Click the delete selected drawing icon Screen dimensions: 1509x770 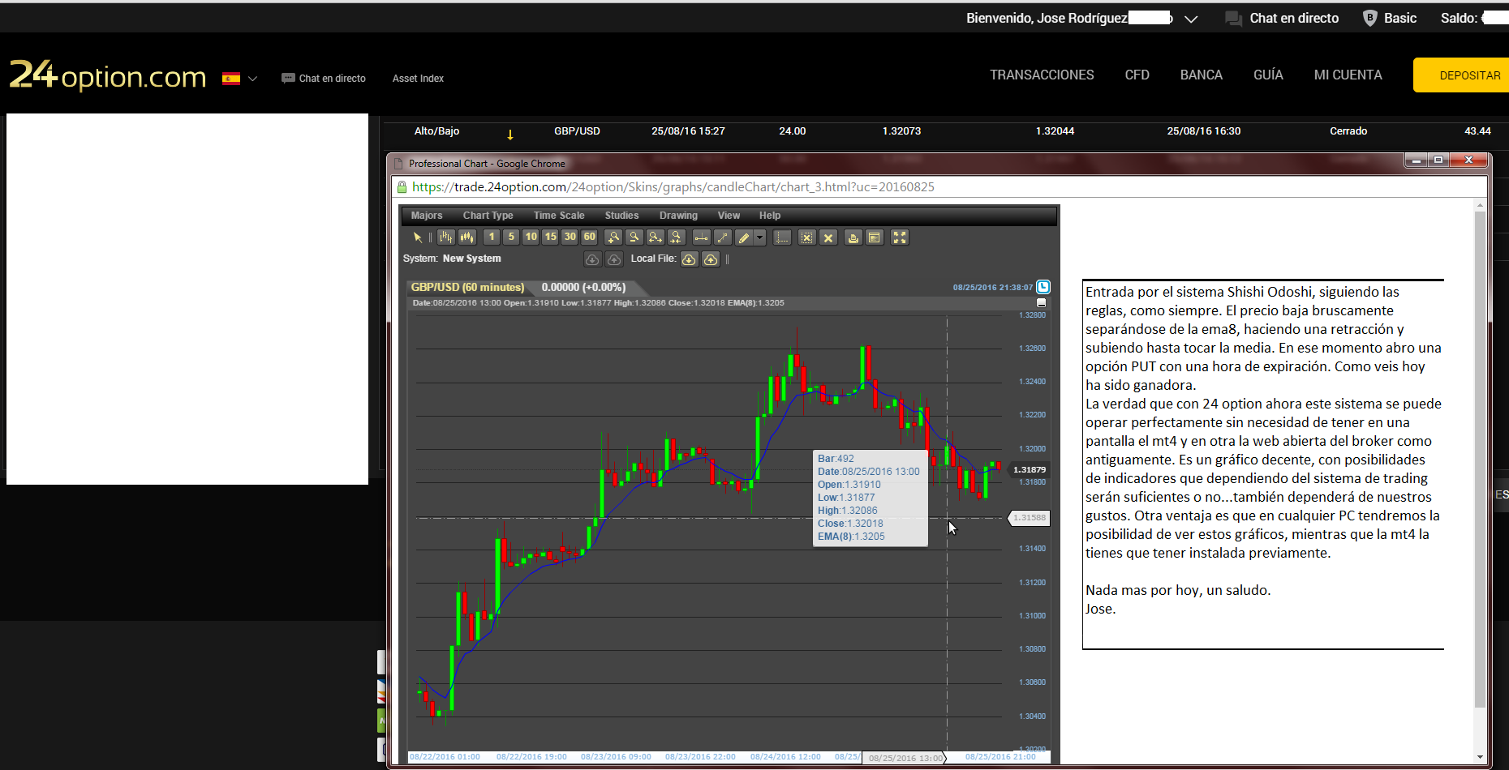tap(806, 237)
